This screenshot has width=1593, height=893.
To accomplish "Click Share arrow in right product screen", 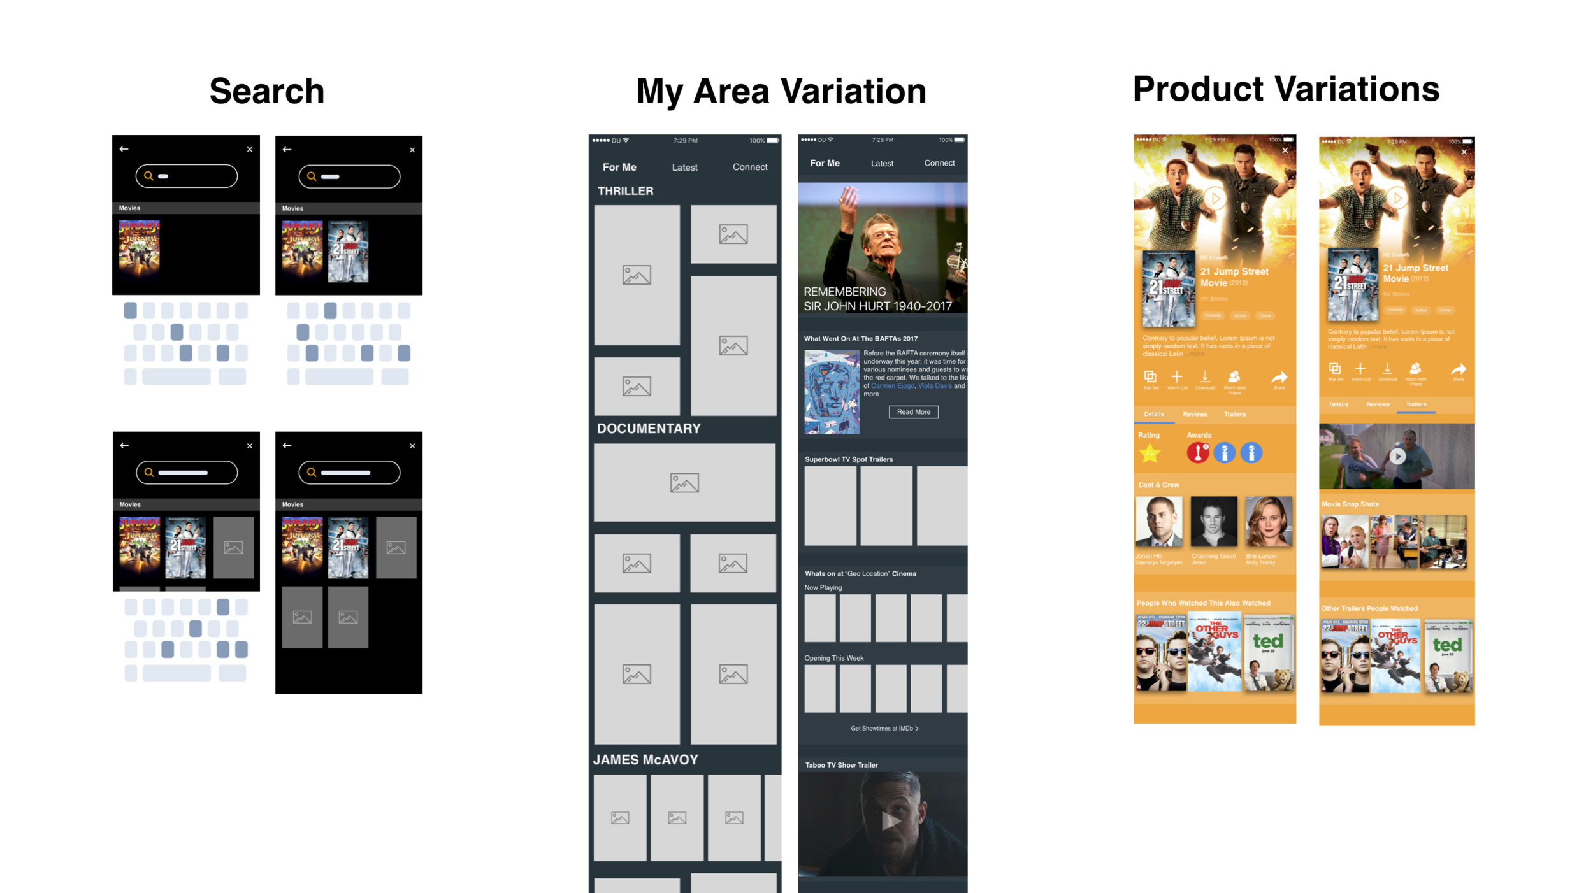I will [x=1459, y=369].
